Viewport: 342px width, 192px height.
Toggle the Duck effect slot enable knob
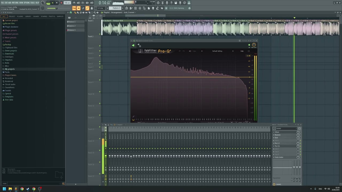pos(298,138)
